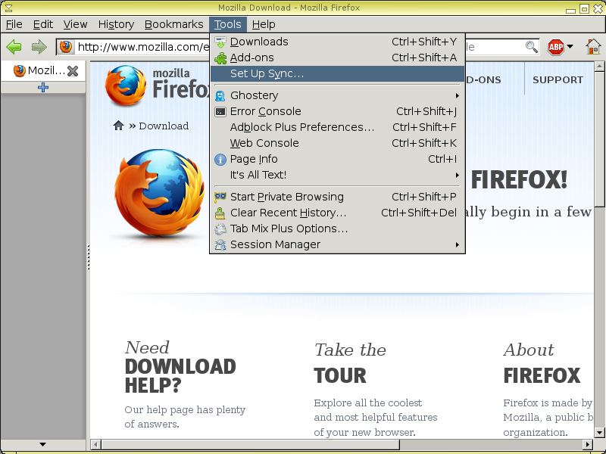The image size is (606, 454).
Task: Click the sidebar splitter grip handle
Action: (x=89, y=257)
